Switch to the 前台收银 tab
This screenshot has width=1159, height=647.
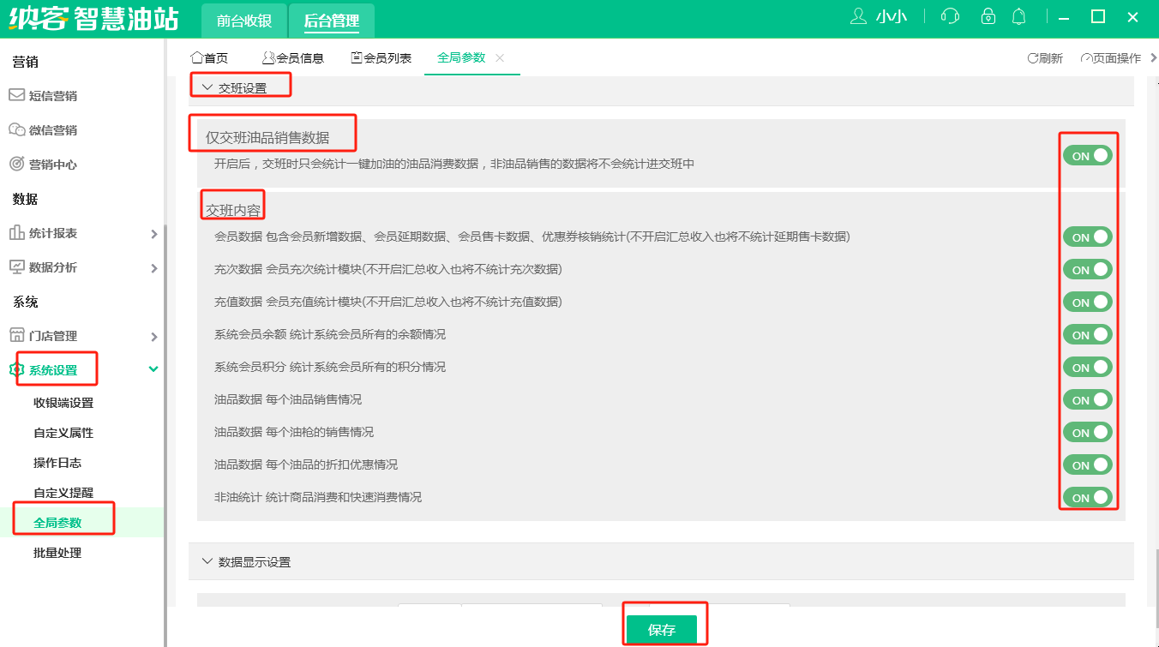(x=243, y=21)
